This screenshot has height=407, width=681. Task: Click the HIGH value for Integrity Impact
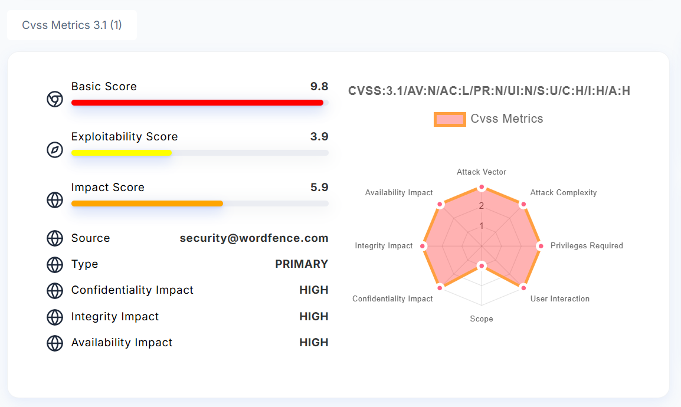click(314, 317)
